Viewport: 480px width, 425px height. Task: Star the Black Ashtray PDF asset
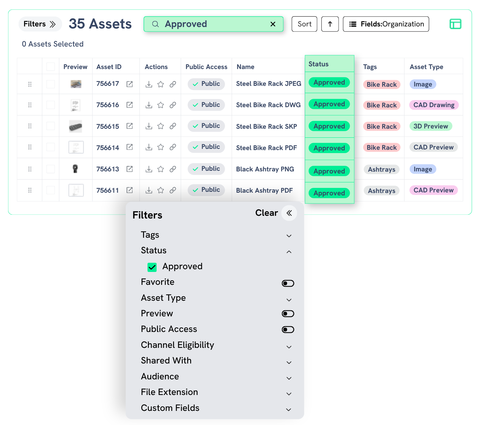[161, 190]
